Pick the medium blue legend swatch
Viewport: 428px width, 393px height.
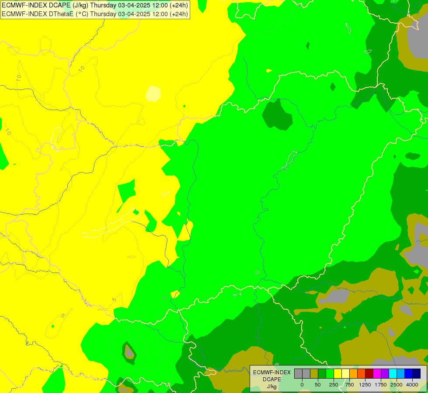(409, 373)
